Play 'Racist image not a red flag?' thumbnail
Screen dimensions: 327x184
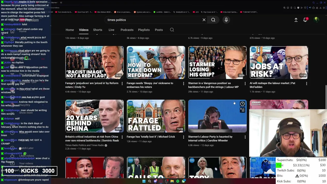pos(95,62)
